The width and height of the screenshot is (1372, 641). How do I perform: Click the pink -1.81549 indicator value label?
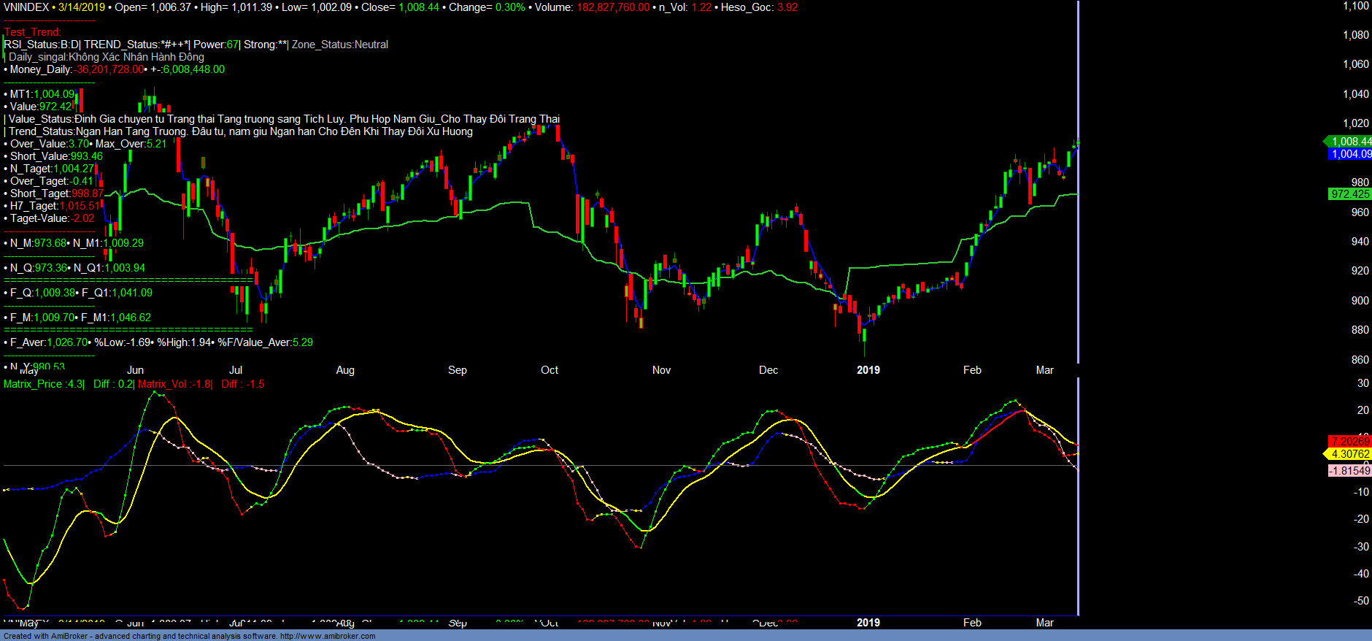1350,471
